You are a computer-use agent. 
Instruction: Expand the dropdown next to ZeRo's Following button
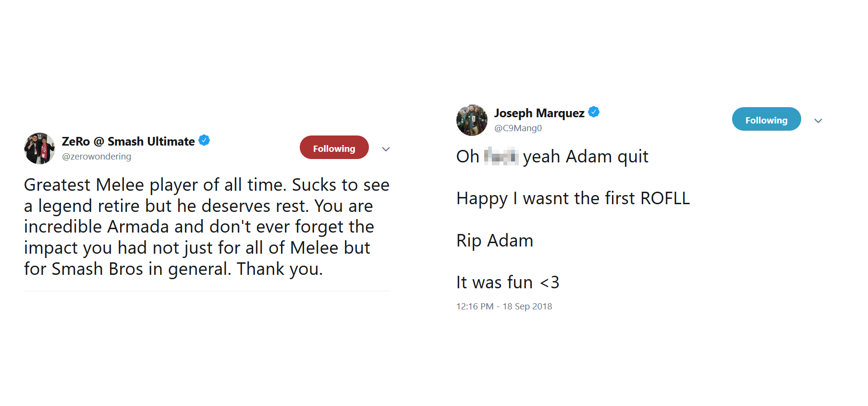click(386, 149)
